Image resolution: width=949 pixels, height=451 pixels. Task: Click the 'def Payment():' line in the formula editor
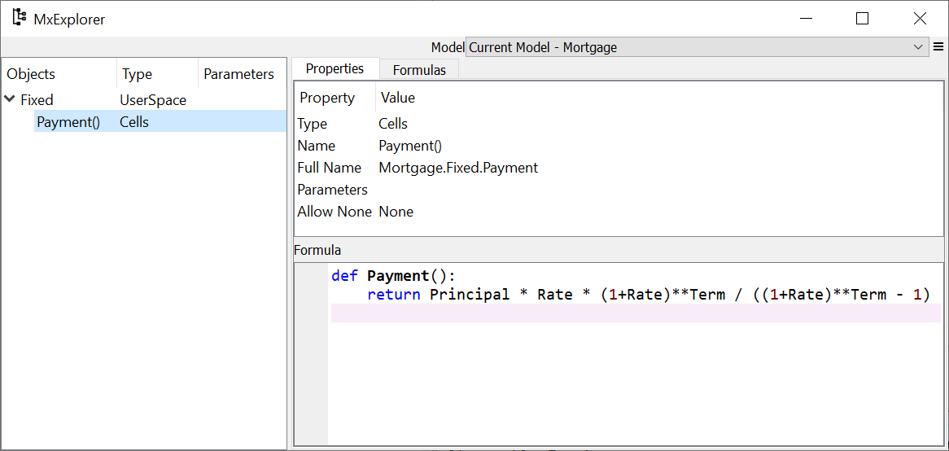click(393, 276)
